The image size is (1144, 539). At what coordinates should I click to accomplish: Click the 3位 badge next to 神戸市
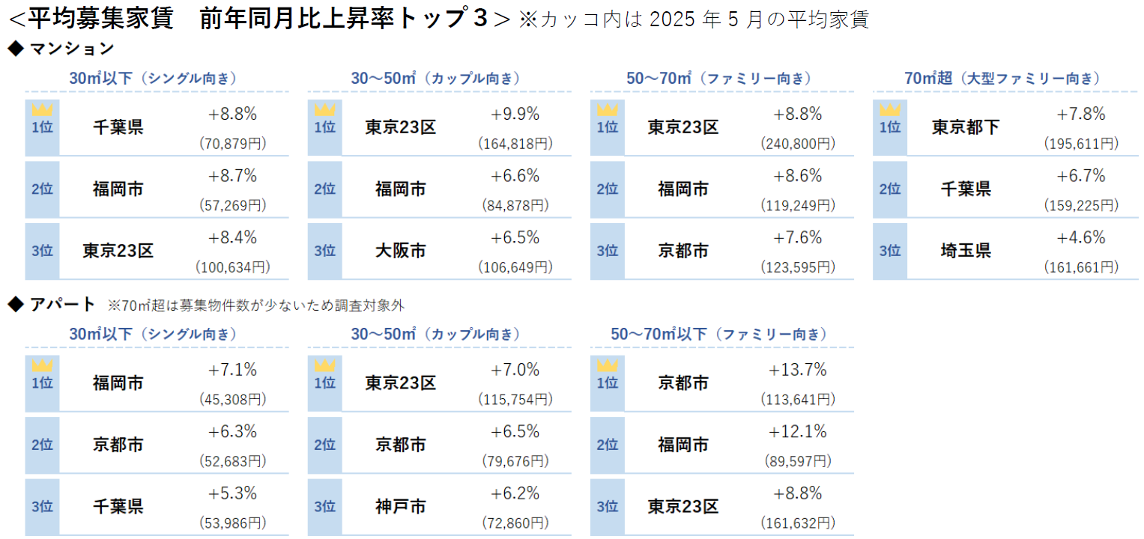point(324,507)
